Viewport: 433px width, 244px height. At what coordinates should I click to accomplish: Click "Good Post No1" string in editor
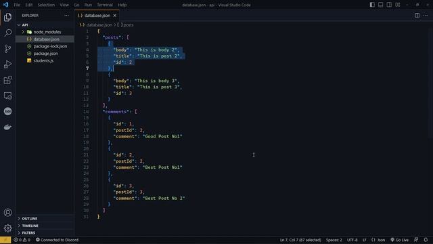coord(162,136)
